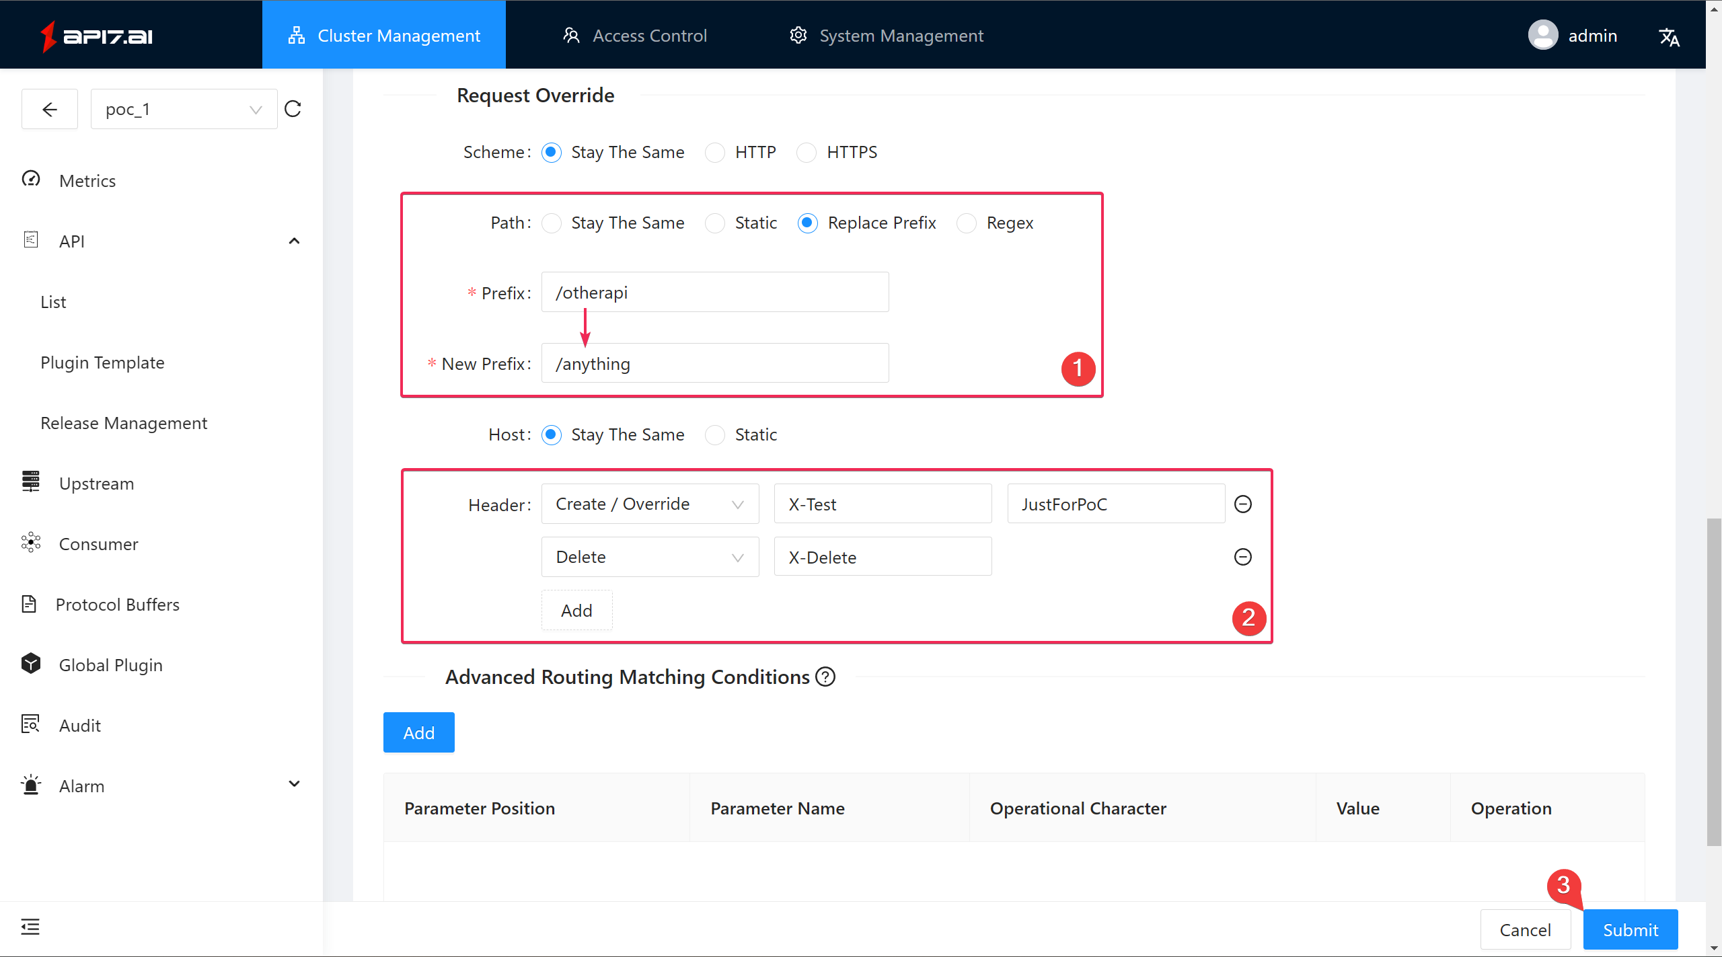The height and width of the screenshot is (957, 1722).
Task: Open the language switcher icon
Action: pyautogui.click(x=1669, y=36)
